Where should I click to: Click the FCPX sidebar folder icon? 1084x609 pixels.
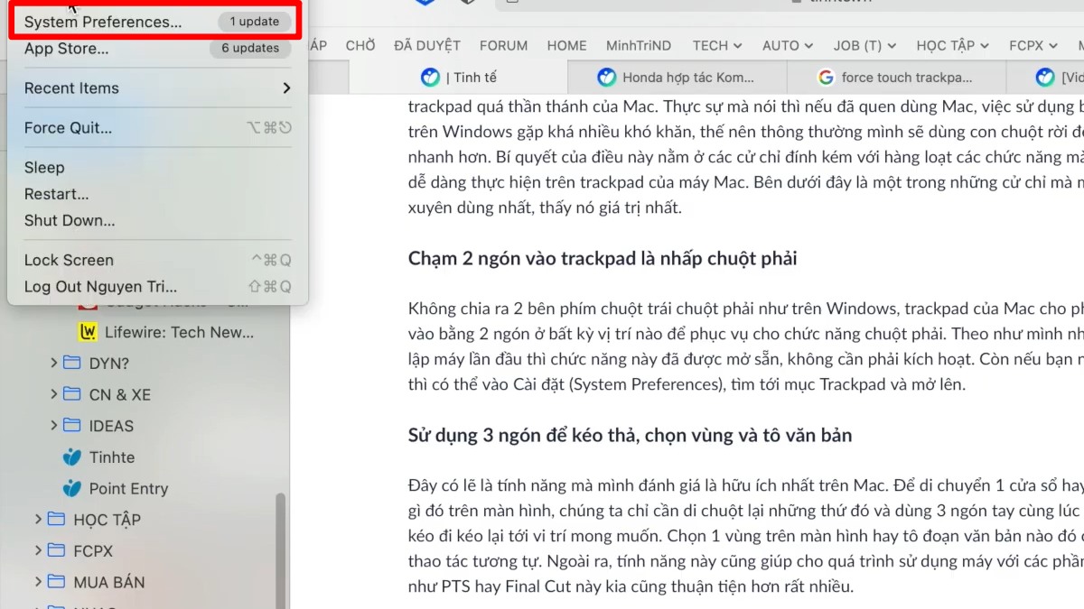(x=57, y=550)
